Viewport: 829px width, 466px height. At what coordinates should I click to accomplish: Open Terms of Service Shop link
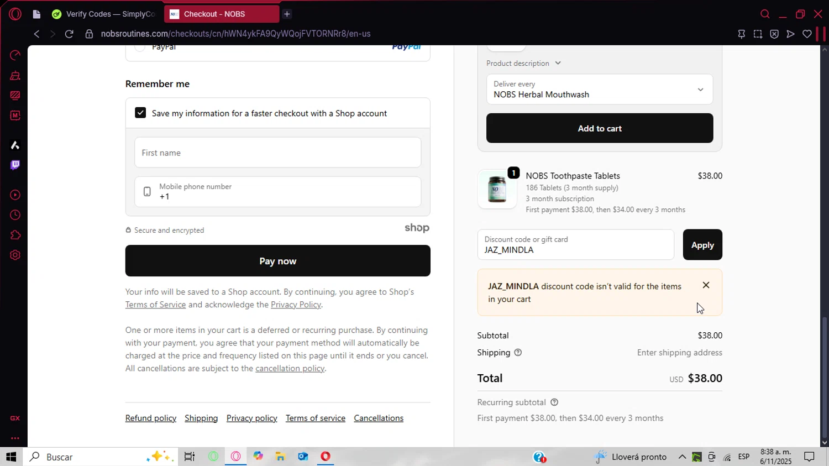[x=155, y=305]
